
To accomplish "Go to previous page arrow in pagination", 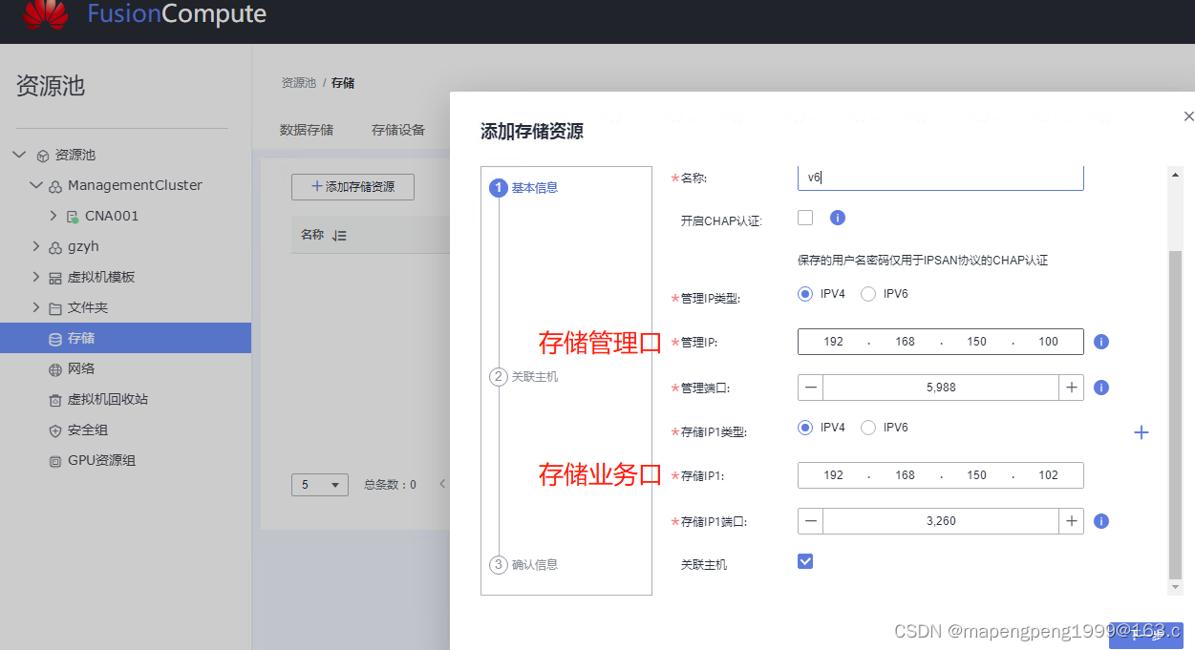I will tap(442, 484).
